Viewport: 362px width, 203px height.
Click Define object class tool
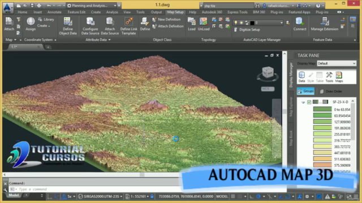[x=145, y=24]
